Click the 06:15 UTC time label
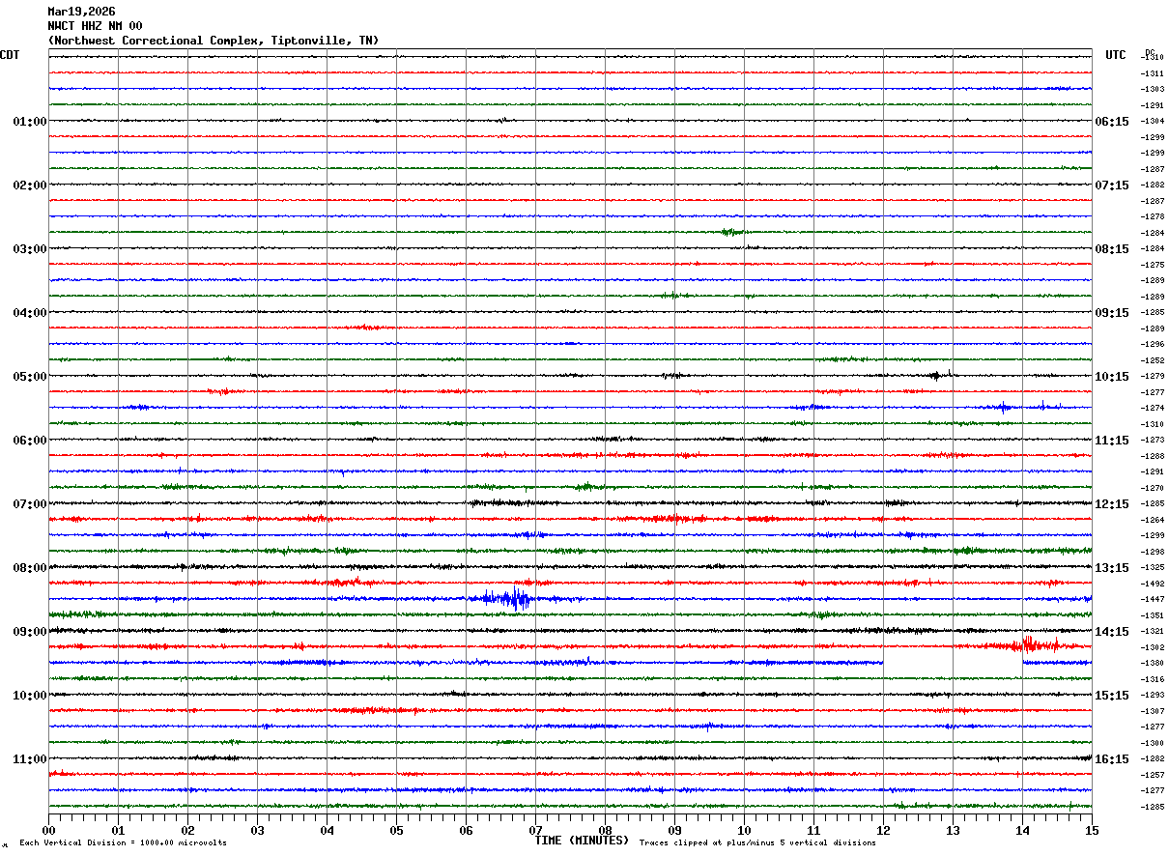The width and height of the screenshot is (1169, 856). point(1111,122)
